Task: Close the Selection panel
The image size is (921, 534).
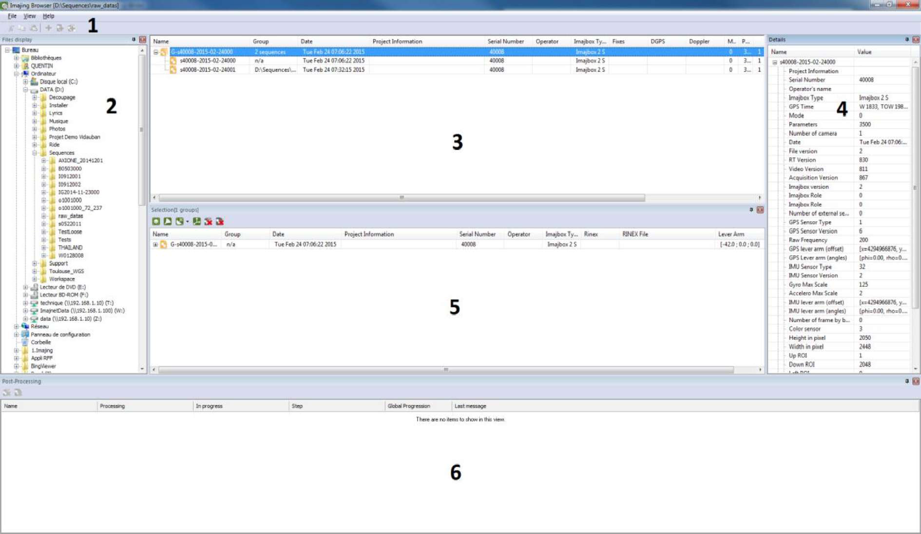Action: pos(760,210)
